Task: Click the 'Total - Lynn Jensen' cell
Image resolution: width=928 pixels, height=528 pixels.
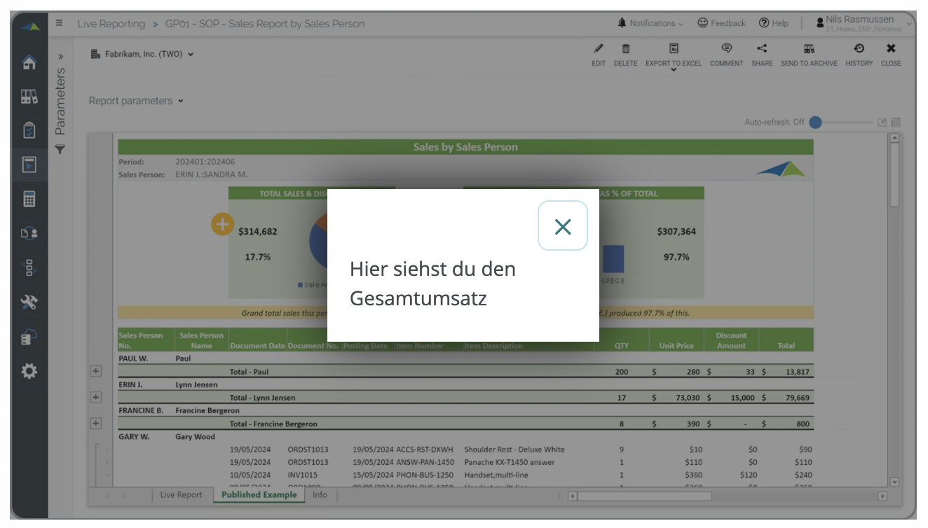Action: pyautogui.click(x=262, y=398)
